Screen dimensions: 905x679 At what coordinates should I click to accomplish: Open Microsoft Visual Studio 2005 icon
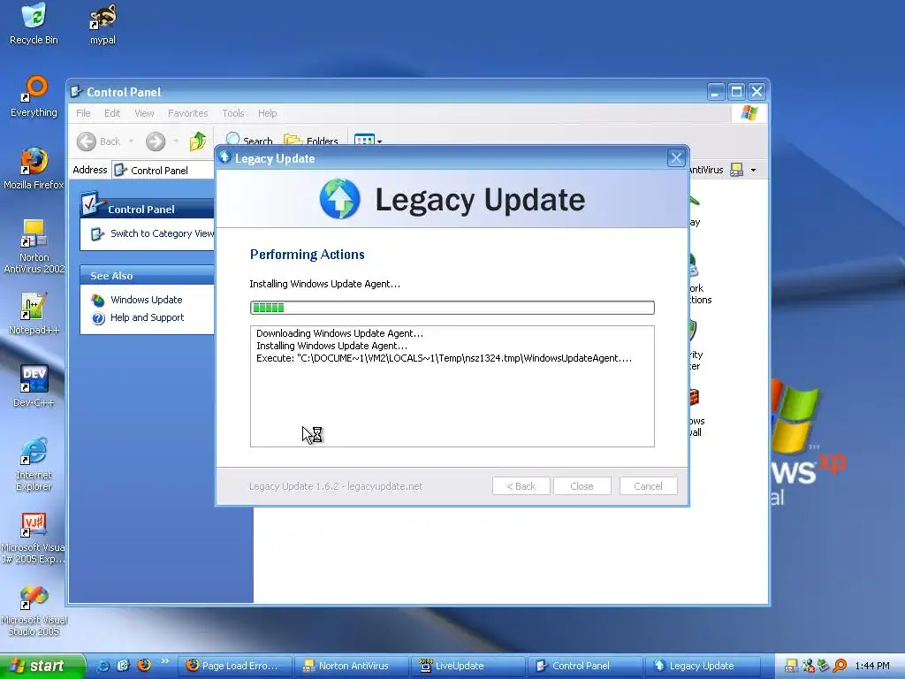tap(34, 610)
